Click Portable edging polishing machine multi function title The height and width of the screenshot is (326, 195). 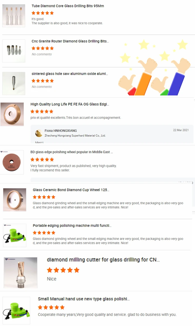[72, 226]
